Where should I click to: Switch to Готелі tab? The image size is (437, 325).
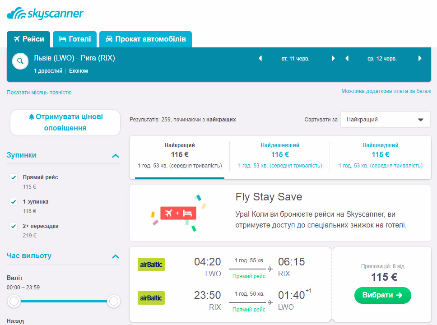click(x=74, y=39)
